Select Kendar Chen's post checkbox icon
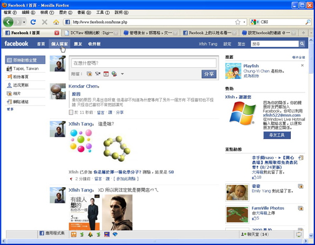The width and height of the screenshot is (315, 245). point(71,112)
